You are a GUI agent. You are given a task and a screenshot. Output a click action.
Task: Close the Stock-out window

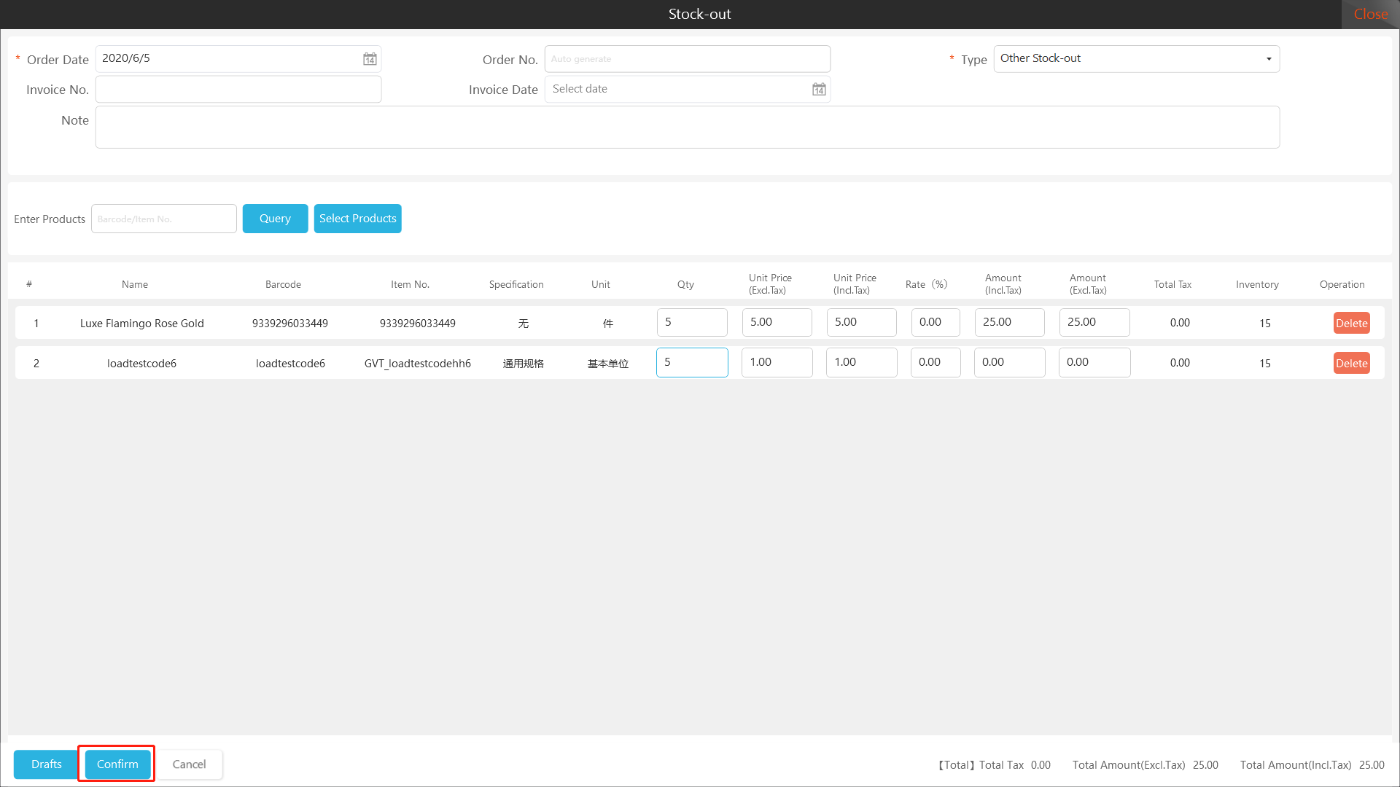coord(1370,14)
